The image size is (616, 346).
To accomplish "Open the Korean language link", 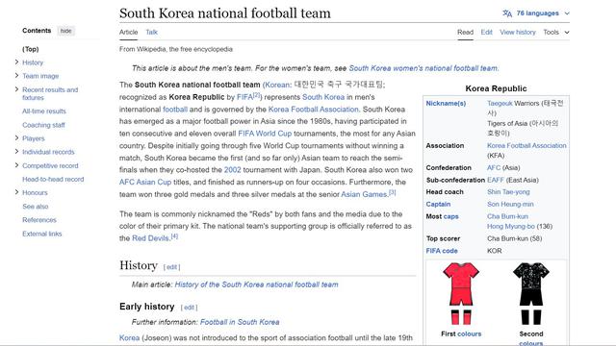I will coord(278,85).
